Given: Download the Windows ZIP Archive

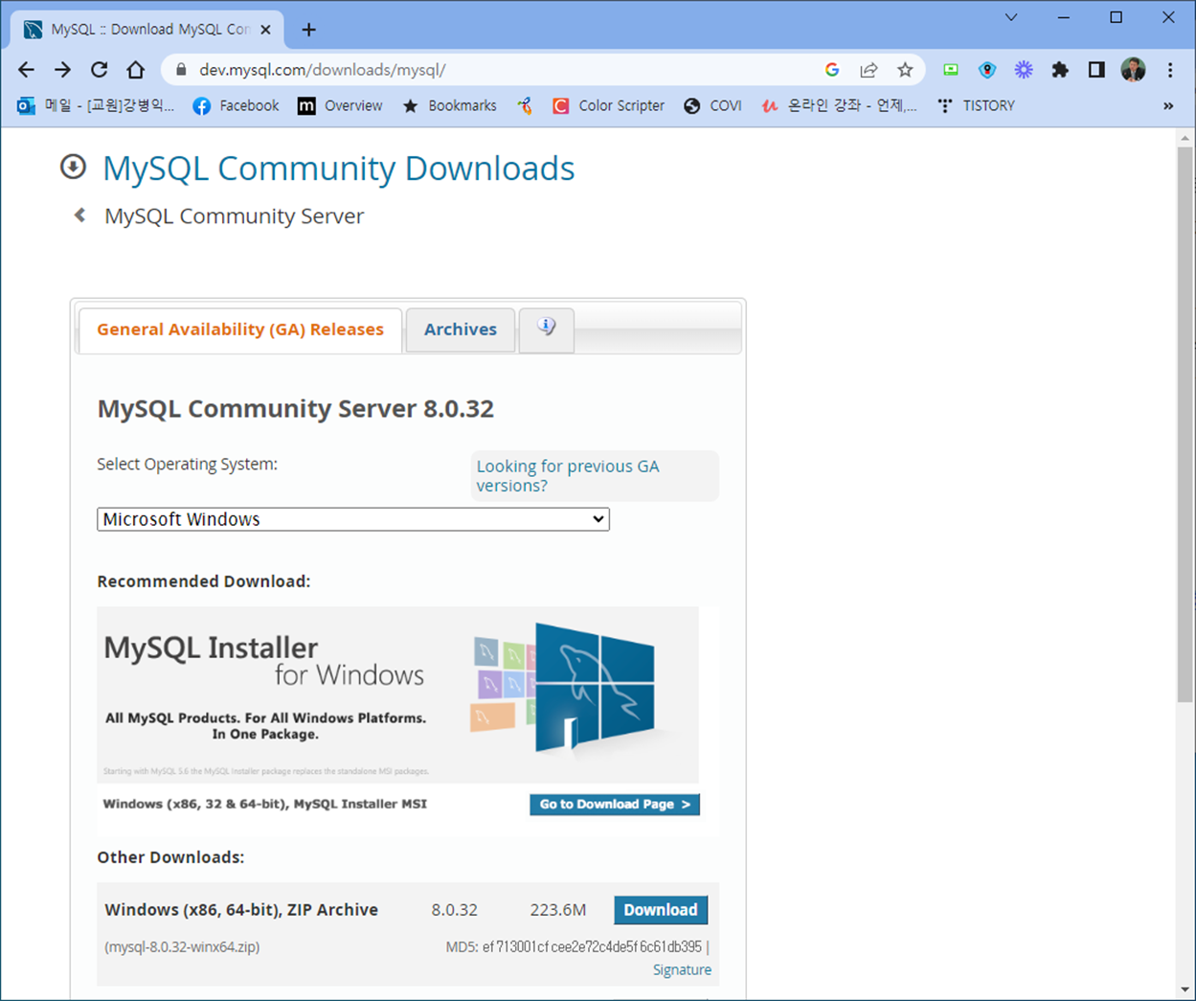Looking at the screenshot, I should [661, 910].
